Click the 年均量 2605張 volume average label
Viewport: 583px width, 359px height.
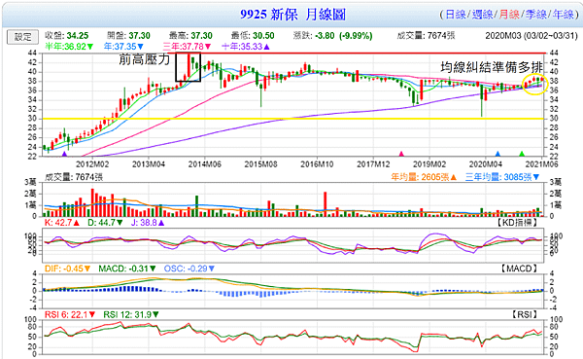424,177
